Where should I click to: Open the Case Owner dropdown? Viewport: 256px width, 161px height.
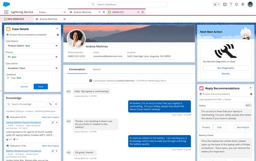point(32,68)
